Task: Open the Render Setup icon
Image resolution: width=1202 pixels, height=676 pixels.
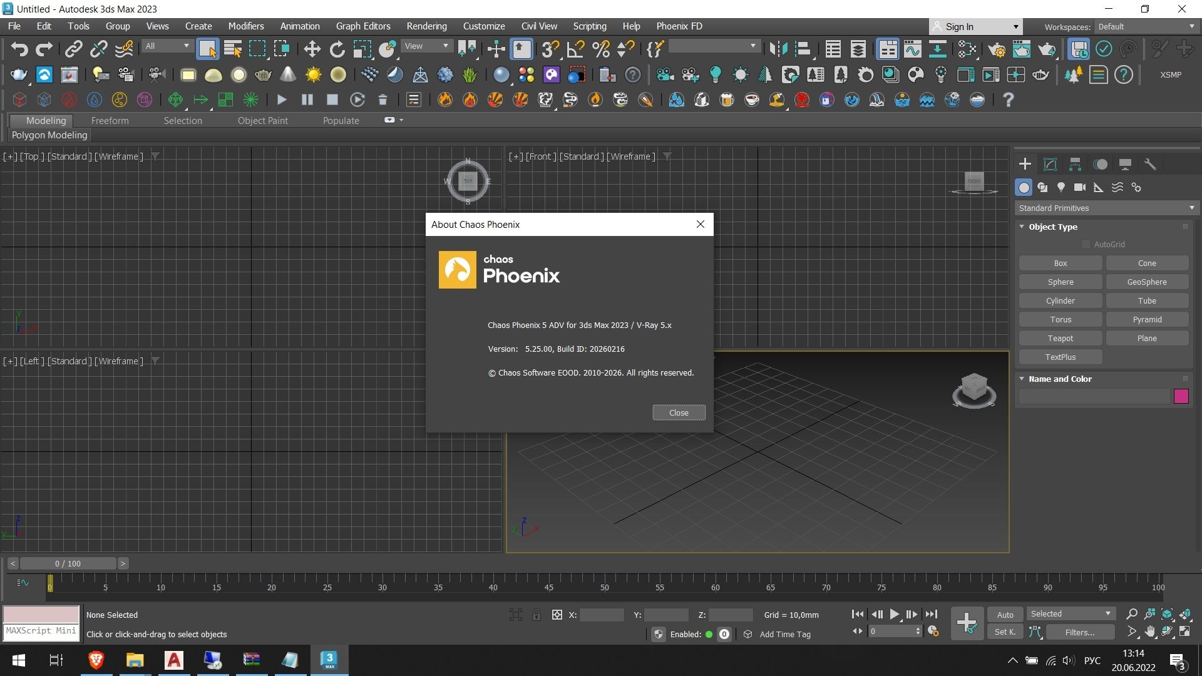Action: pyautogui.click(x=997, y=49)
